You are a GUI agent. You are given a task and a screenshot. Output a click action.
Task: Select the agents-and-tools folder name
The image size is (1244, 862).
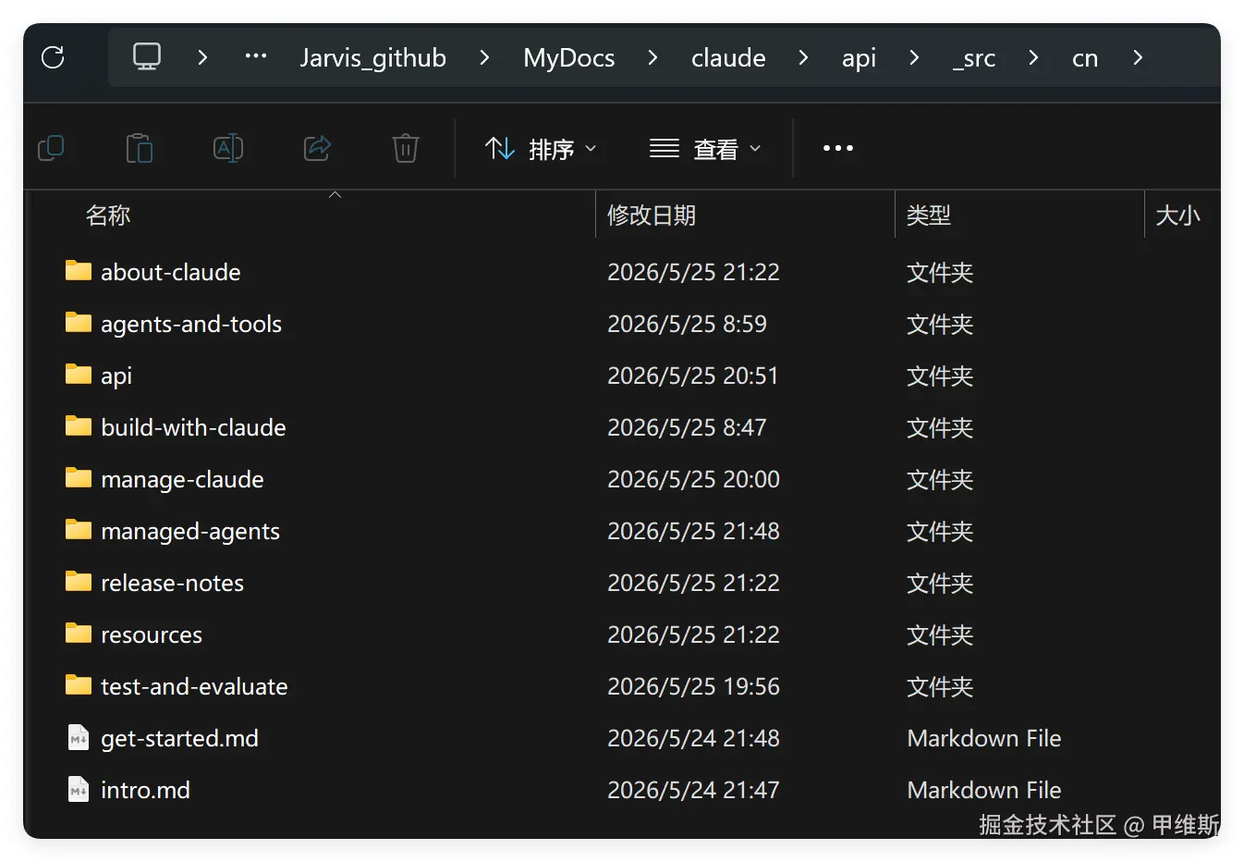click(x=191, y=324)
